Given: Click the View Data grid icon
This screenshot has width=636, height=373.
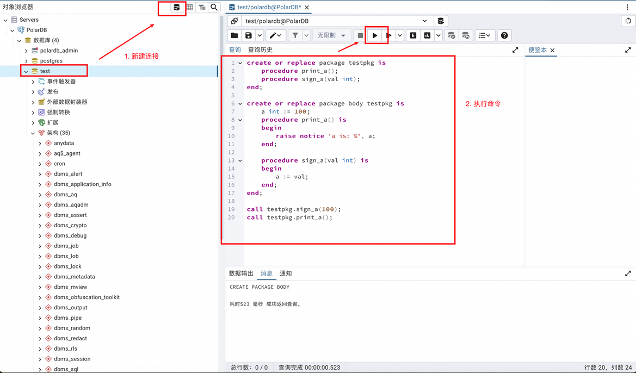Looking at the screenshot, I should click(189, 7).
